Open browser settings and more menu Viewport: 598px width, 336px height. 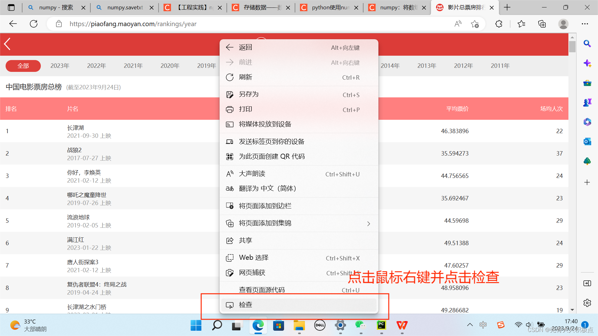[585, 24]
